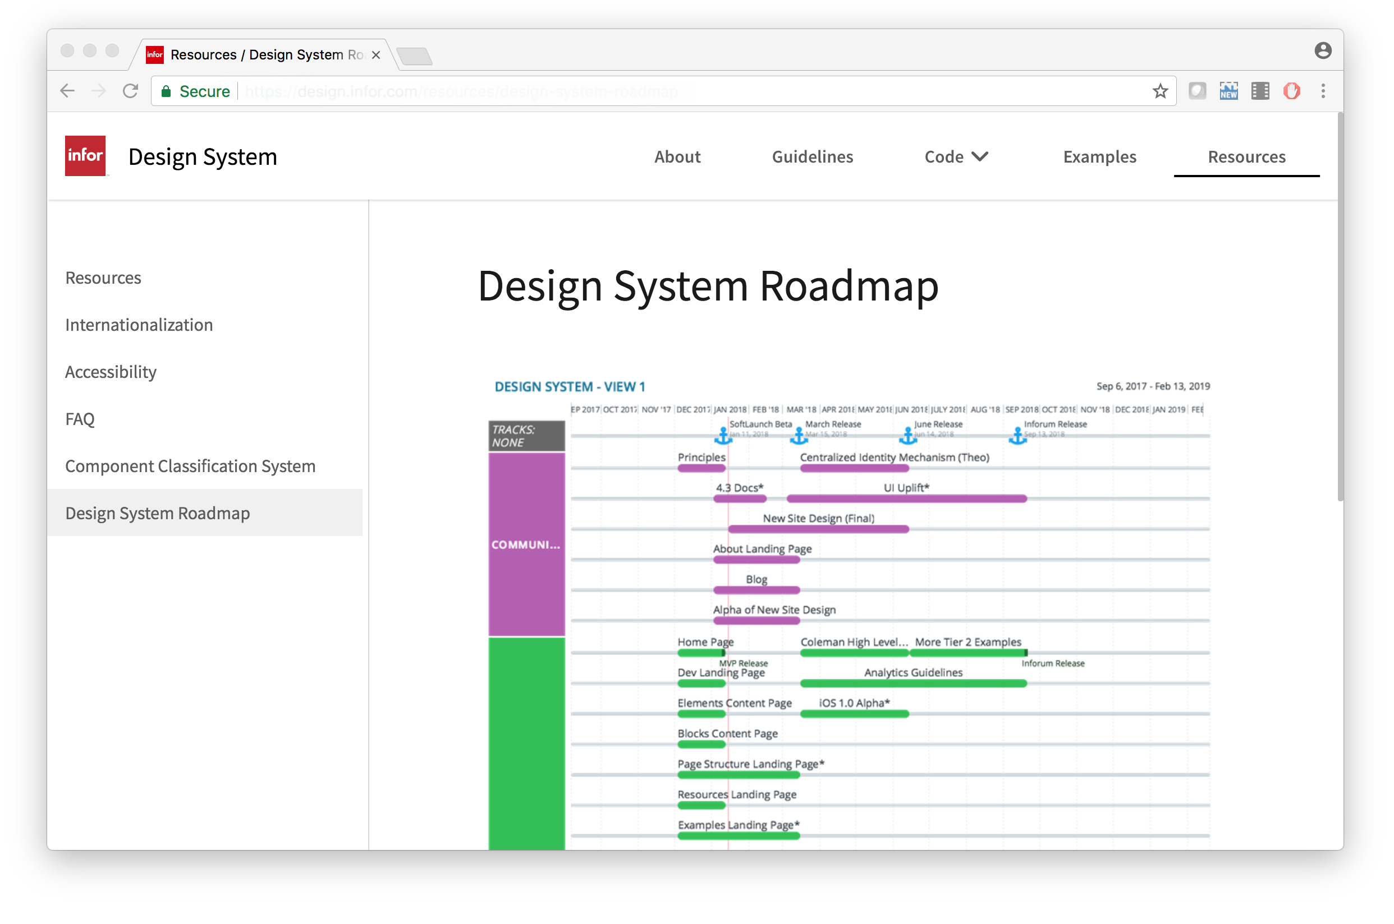
Task: Click the MVP Release marker label
Action: point(743,663)
